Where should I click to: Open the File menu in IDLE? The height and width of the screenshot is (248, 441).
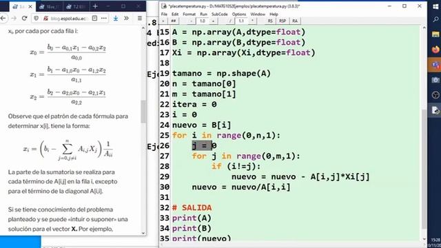point(164,14)
